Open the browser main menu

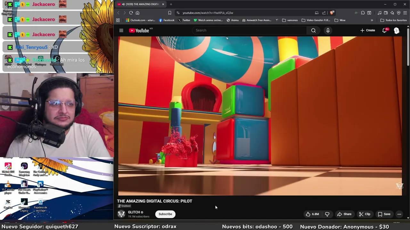[x=405, y=13]
